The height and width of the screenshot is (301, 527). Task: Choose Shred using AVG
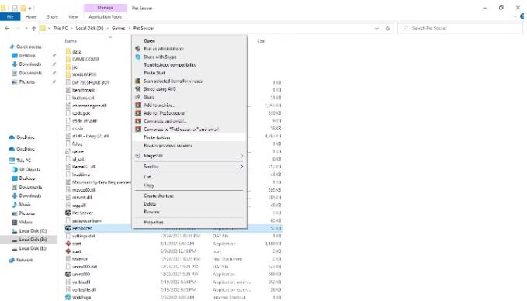[160, 89]
